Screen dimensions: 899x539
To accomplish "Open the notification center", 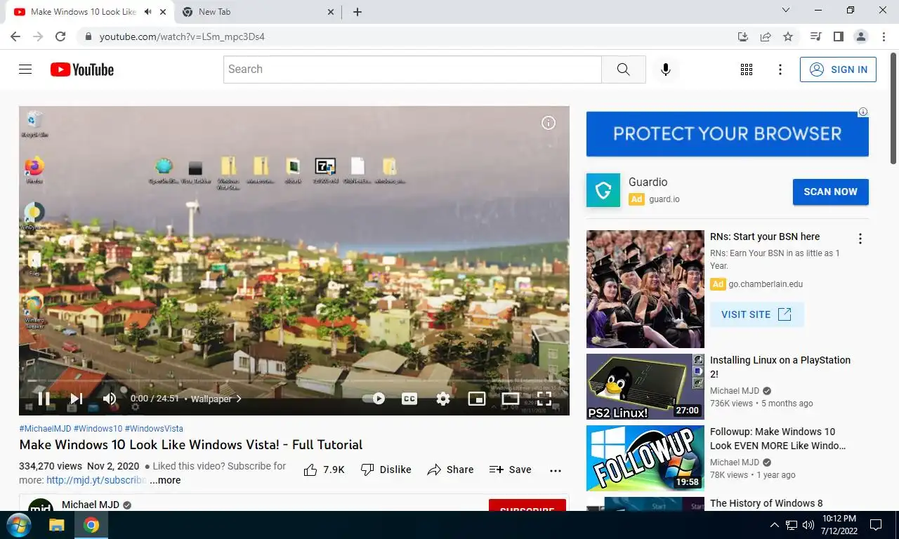I will tap(876, 525).
